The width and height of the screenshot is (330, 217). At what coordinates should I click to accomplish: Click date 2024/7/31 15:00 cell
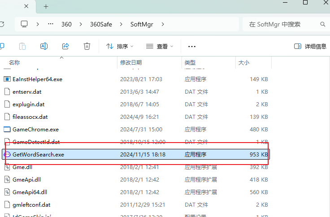[141, 130]
